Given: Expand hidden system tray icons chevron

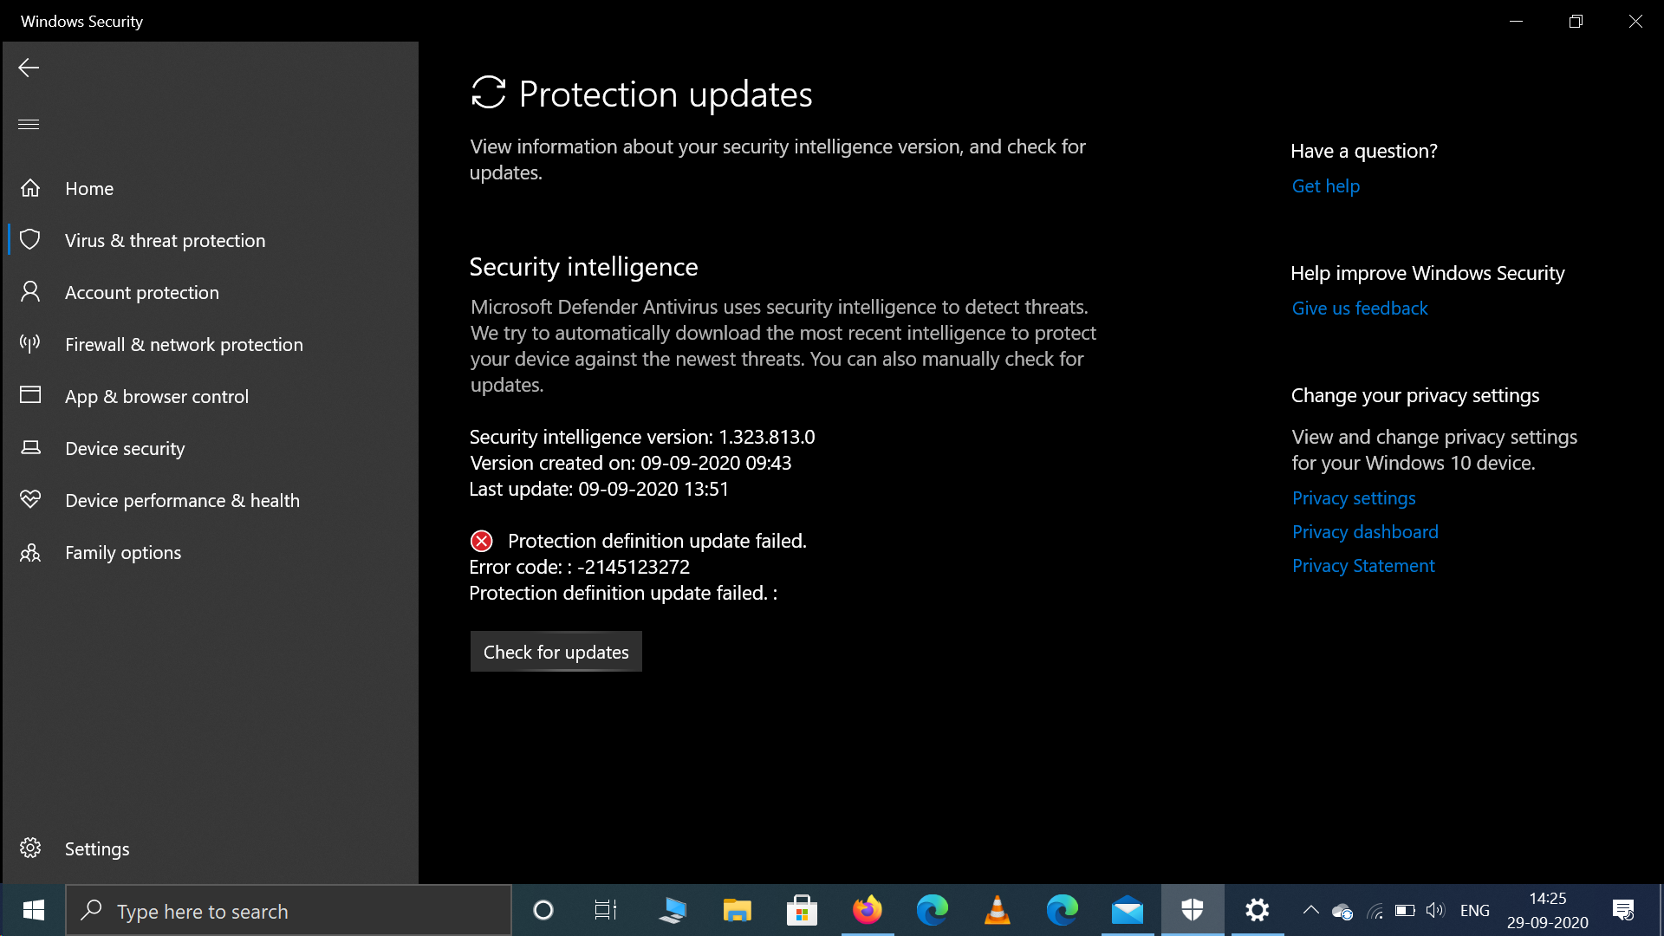Looking at the screenshot, I should pos(1310,910).
